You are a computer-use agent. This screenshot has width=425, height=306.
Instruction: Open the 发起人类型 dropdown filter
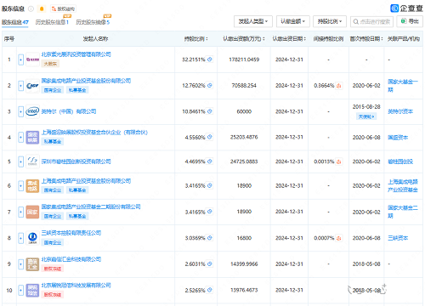(253, 21)
